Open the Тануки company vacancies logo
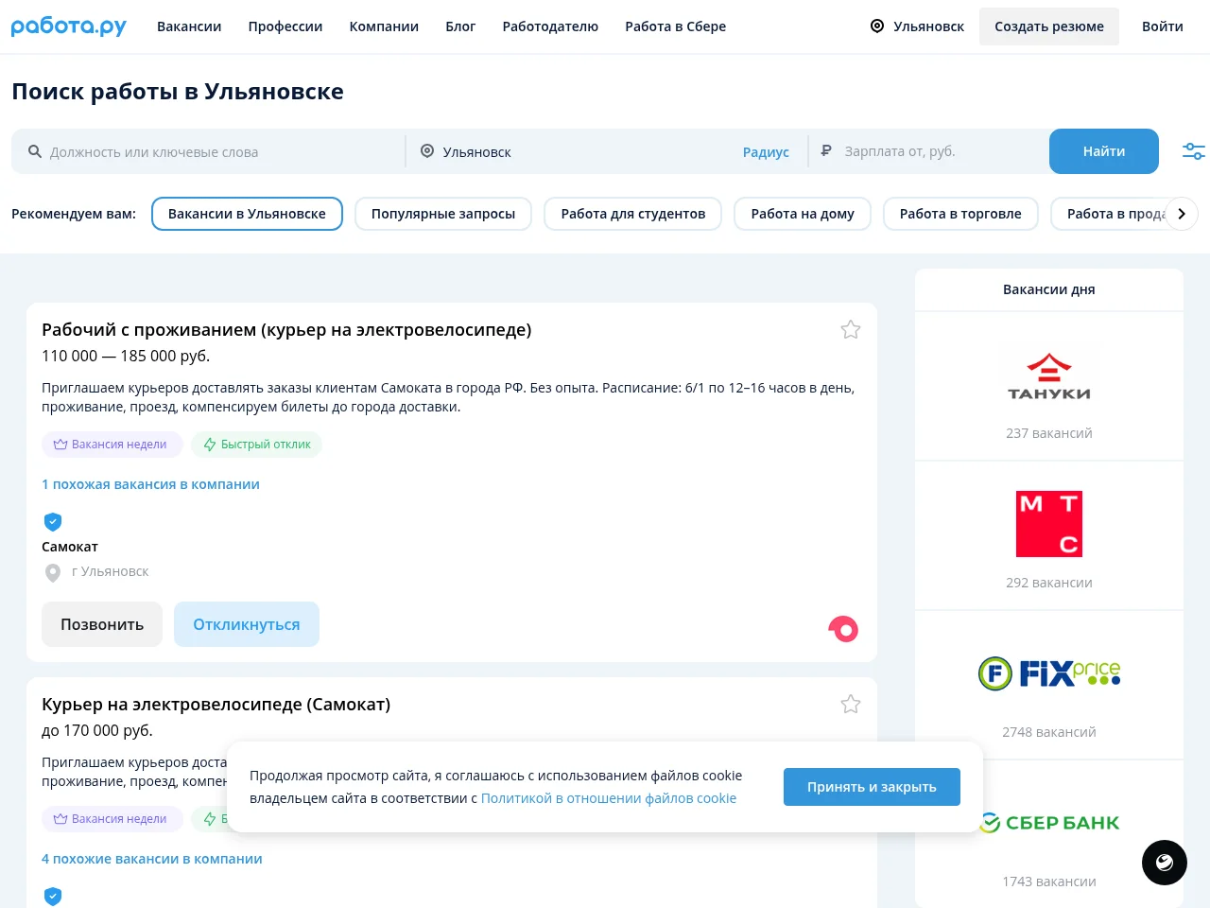 tap(1049, 377)
